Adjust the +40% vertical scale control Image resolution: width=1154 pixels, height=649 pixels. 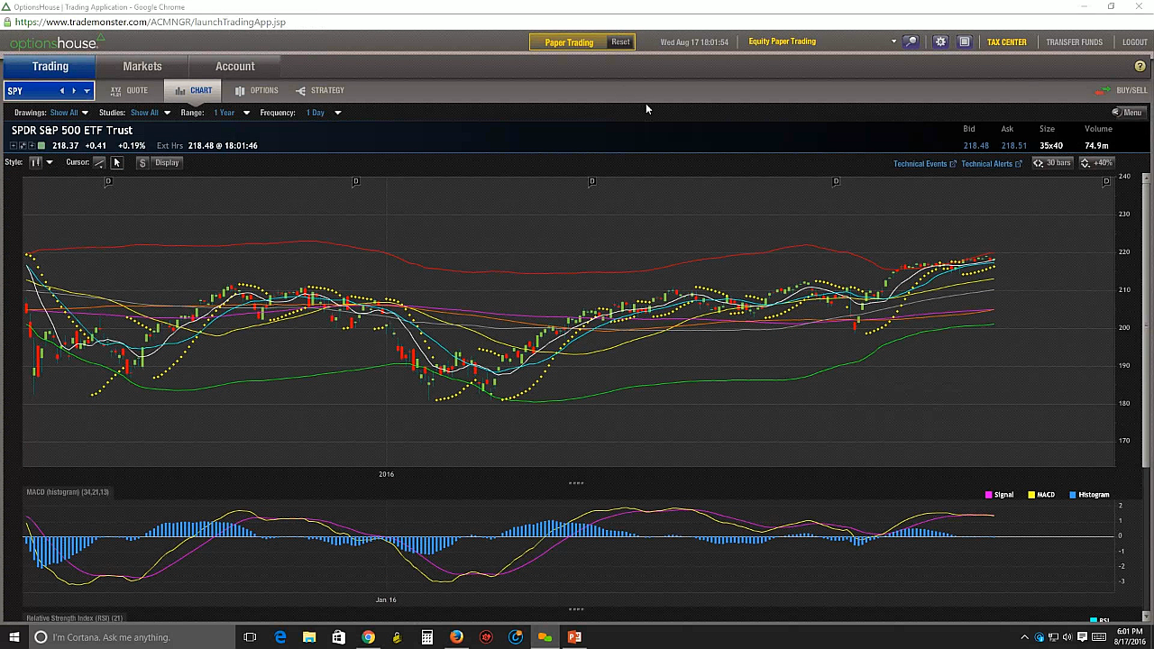coord(1097,163)
